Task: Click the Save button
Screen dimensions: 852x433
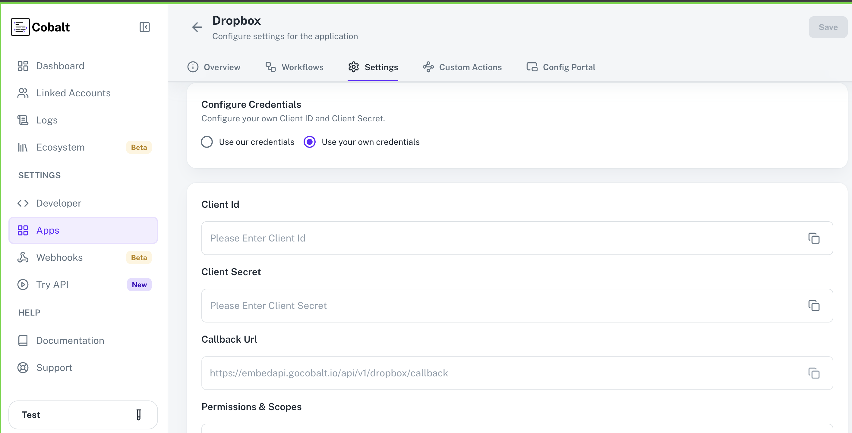Action: coord(828,27)
